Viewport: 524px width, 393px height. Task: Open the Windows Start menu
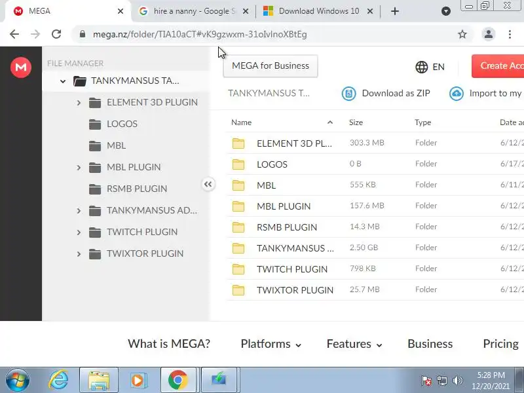(x=17, y=381)
